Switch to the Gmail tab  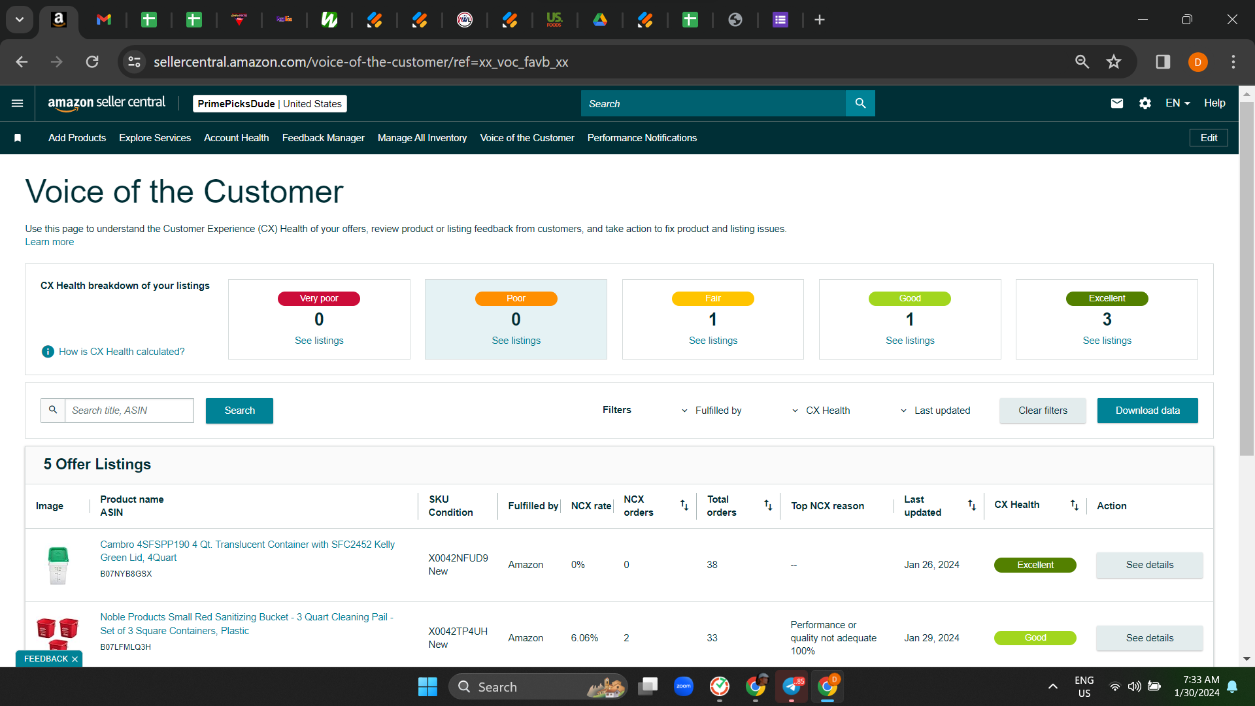(104, 20)
